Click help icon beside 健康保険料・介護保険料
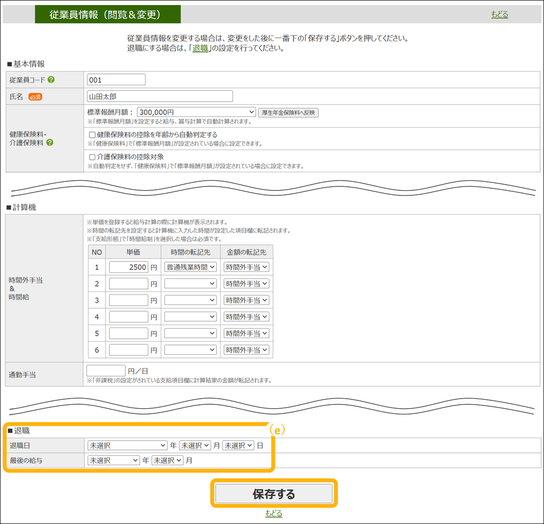The height and width of the screenshot is (524, 544). pos(50,143)
